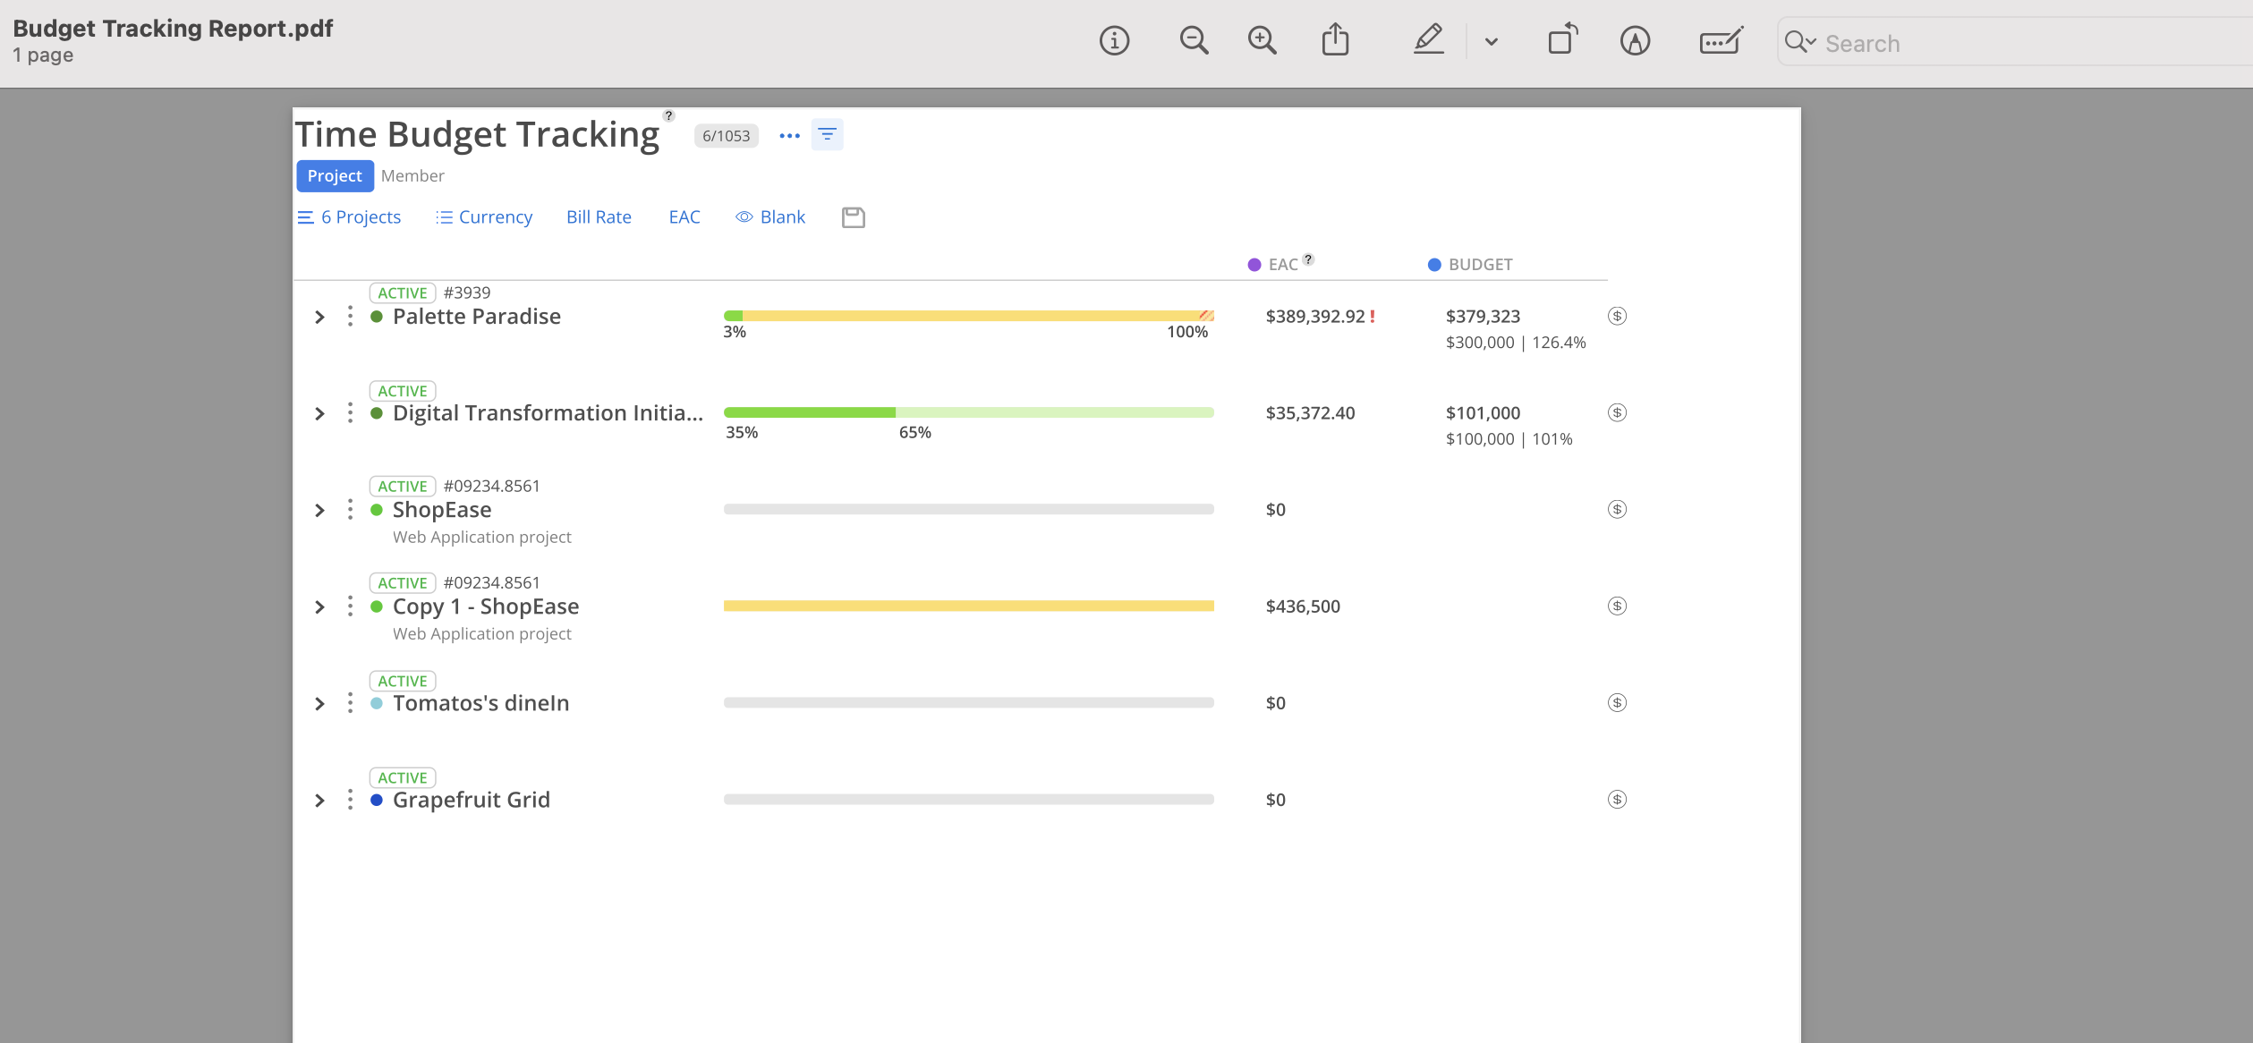Click the filter icon next to title

[x=827, y=135]
